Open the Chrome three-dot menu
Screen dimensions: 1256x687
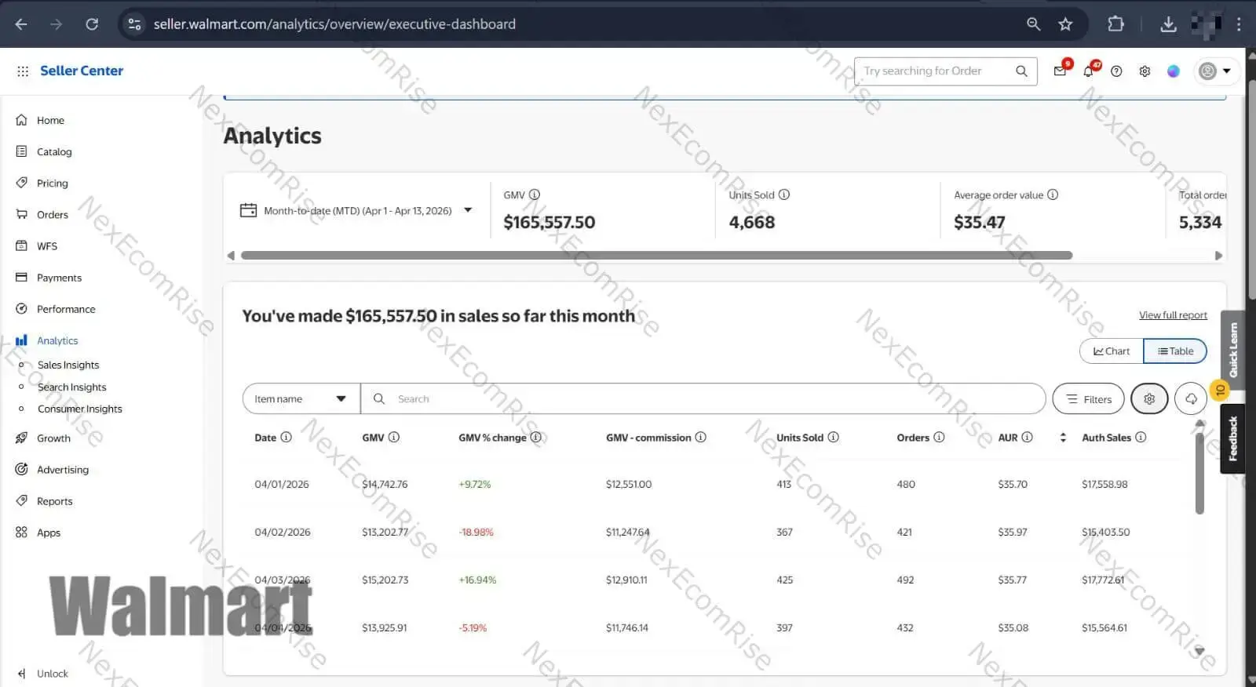[1239, 24]
